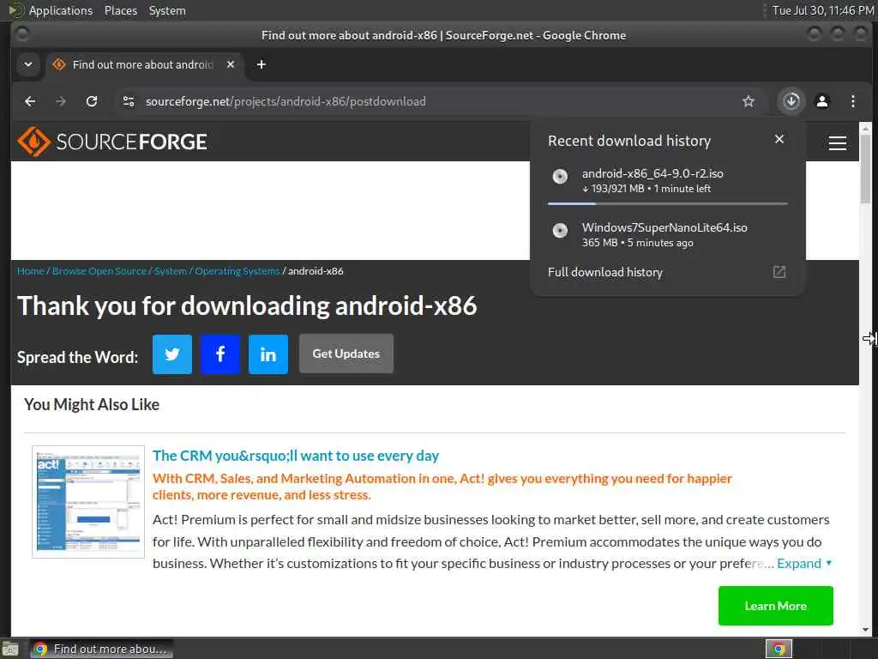Expand the Act! description text
The width and height of the screenshot is (878, 659).
804,564
